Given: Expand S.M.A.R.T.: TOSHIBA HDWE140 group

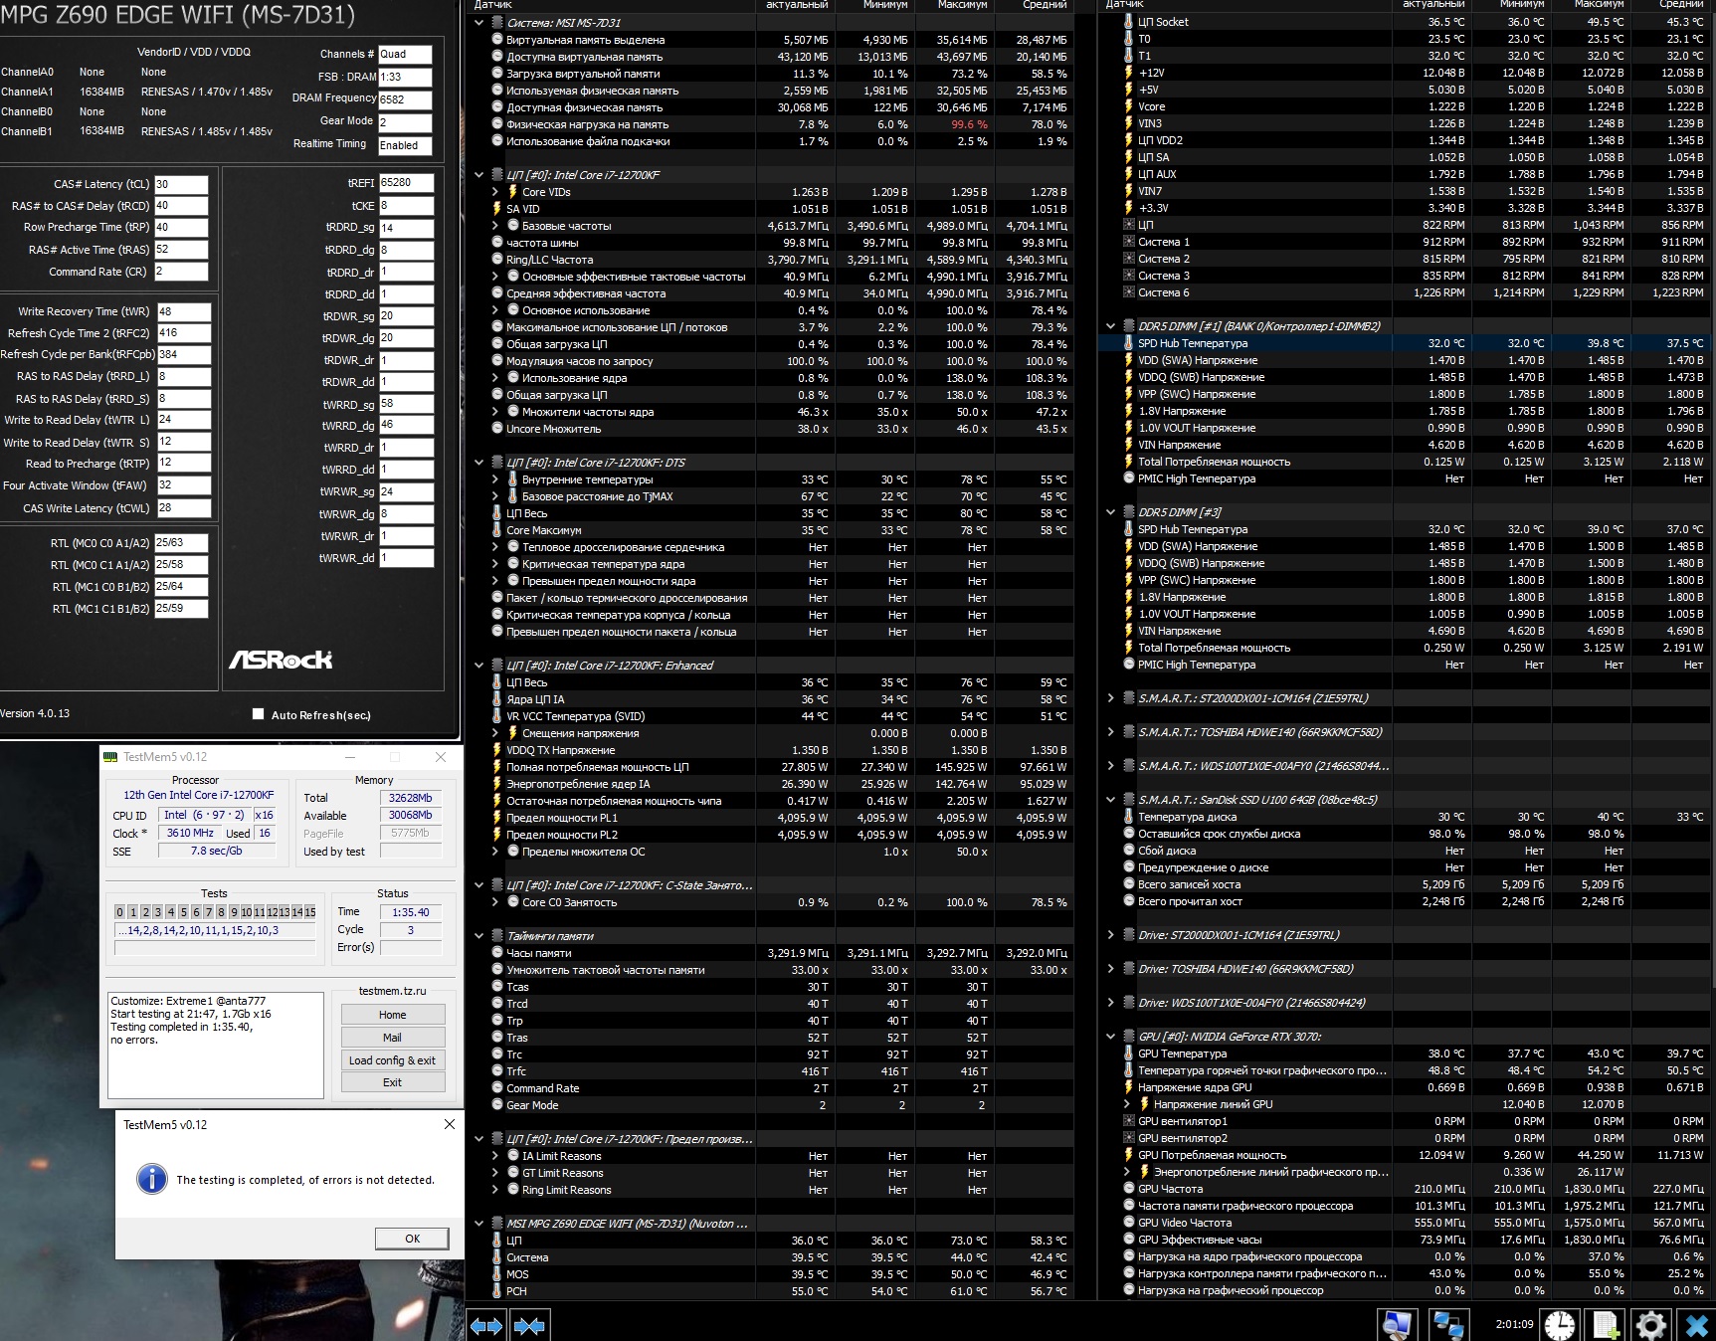Looking at the screenshot, I should pos(1111,732).
